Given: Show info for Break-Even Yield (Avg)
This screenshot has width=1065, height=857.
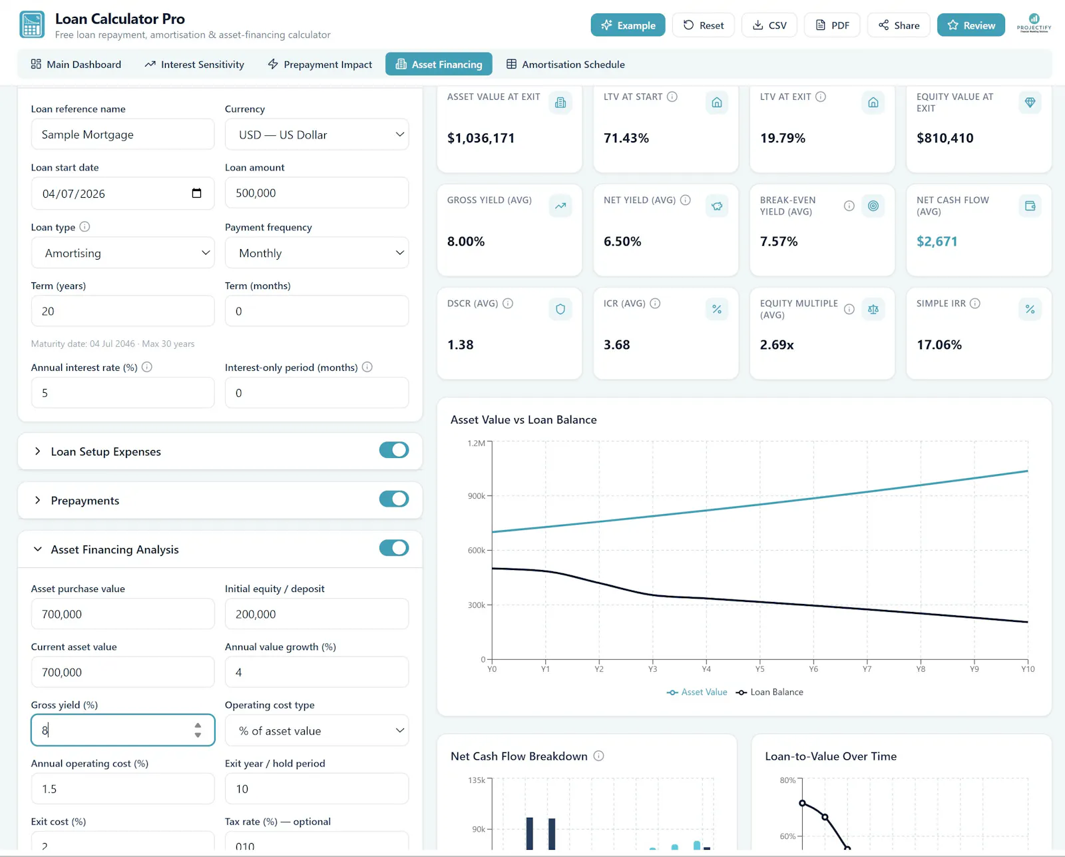Looking at the screenshot, I should 849,206.
